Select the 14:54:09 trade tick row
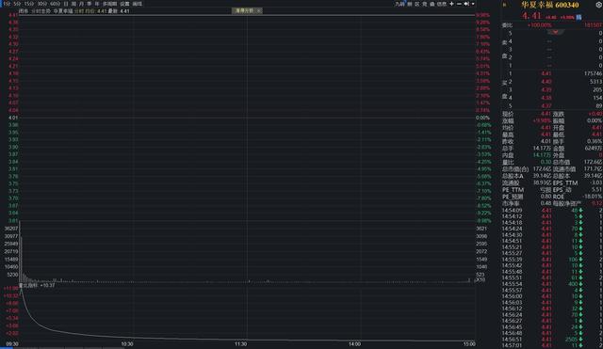 [552, 211]
